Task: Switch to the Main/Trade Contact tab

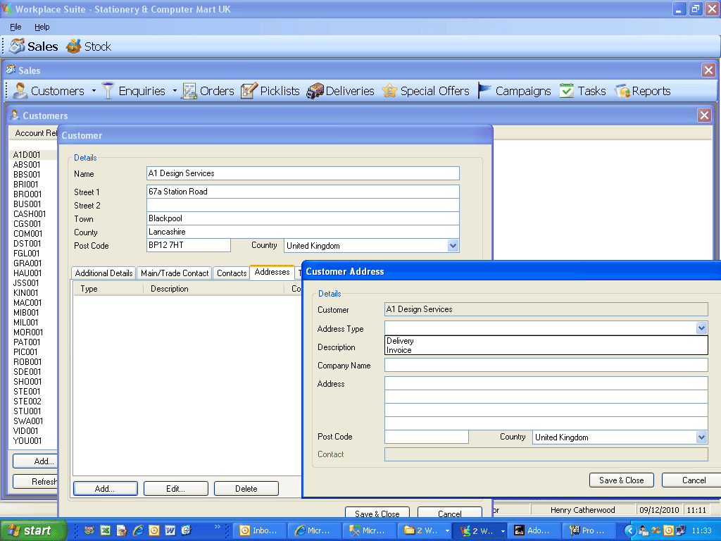Action: (x=175, y=273)
